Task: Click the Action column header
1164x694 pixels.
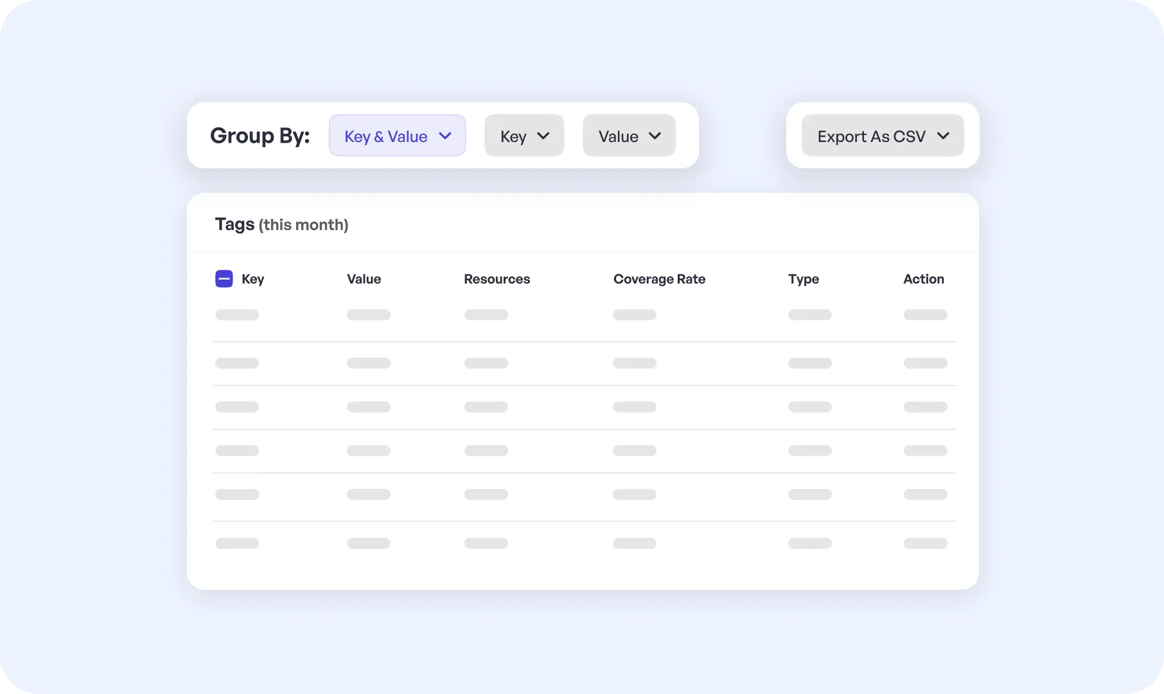Action: [923, 279]
